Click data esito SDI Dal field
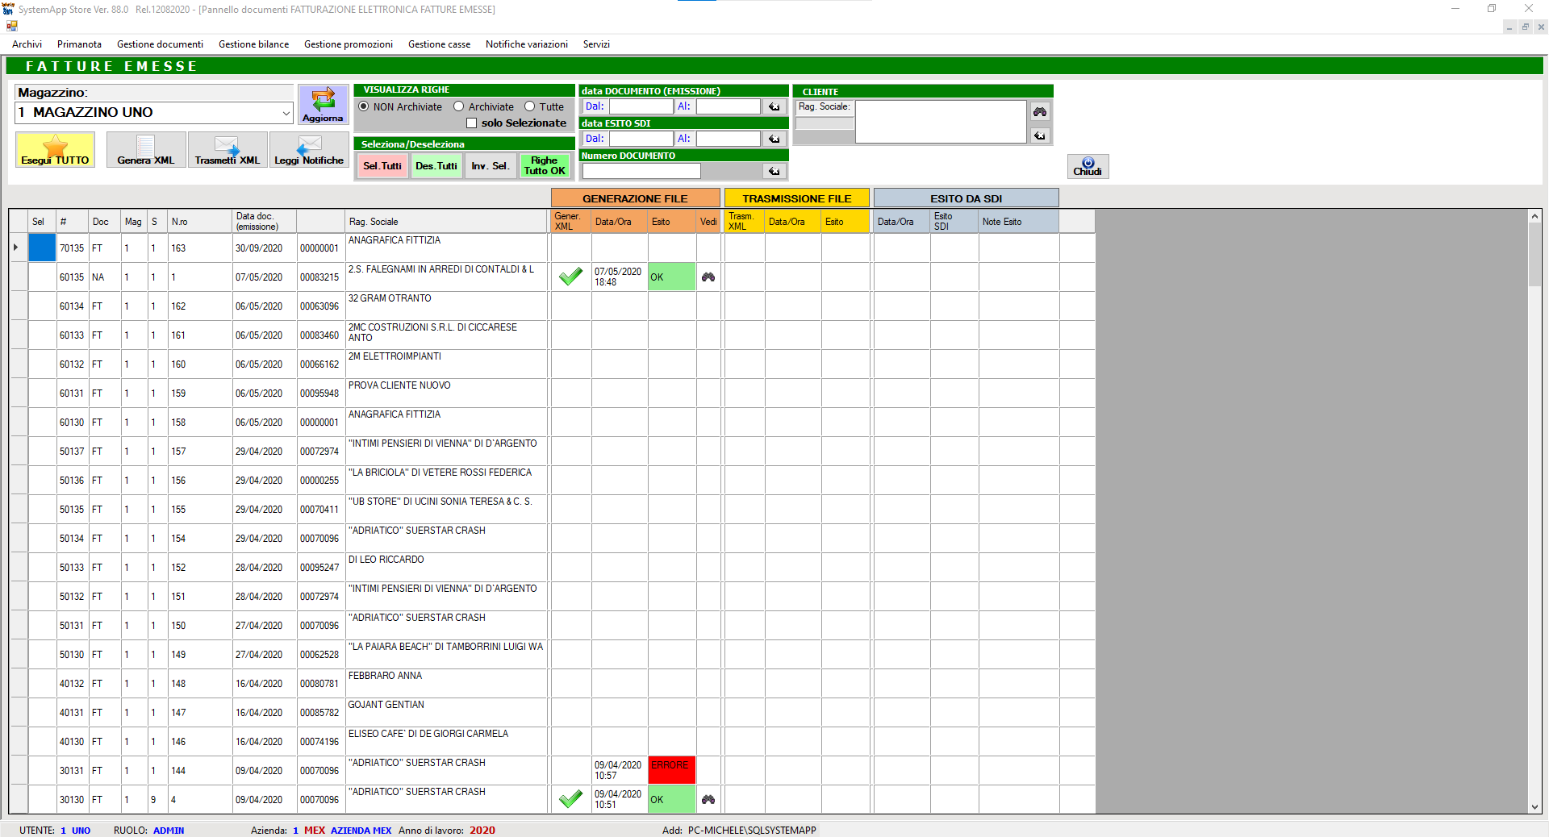The width and height of the screenshot is (1549, 837). (x=641, y=139)
